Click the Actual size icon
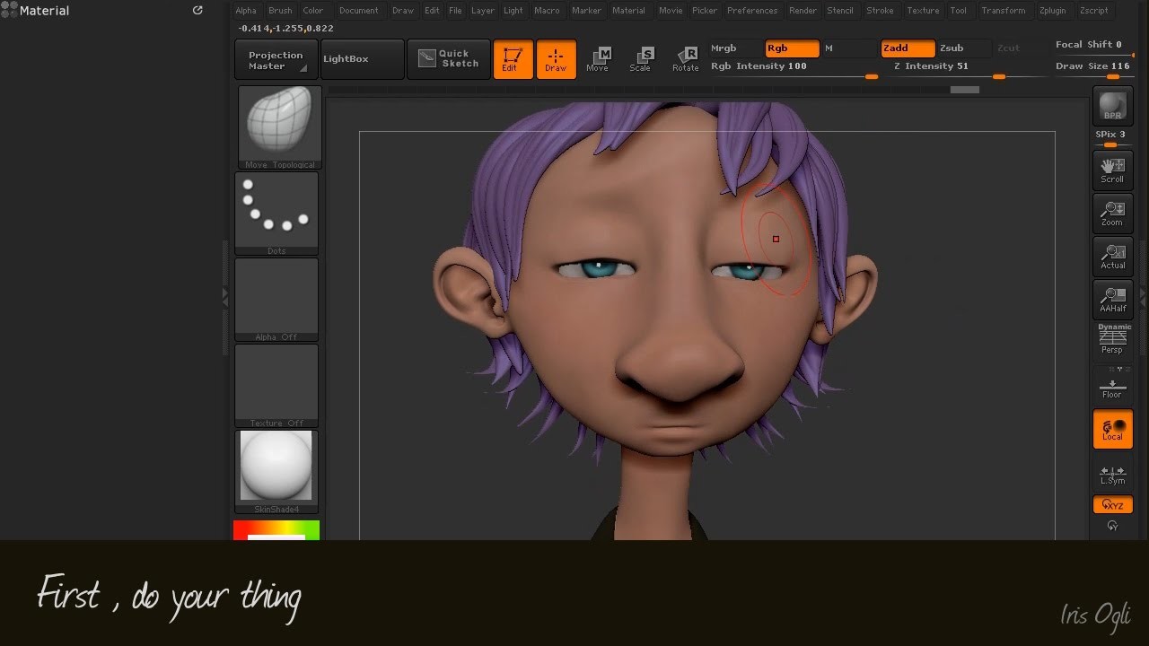Image resolution: width=1149 pixels, height=646 pixels. (x=1112, y=256)
